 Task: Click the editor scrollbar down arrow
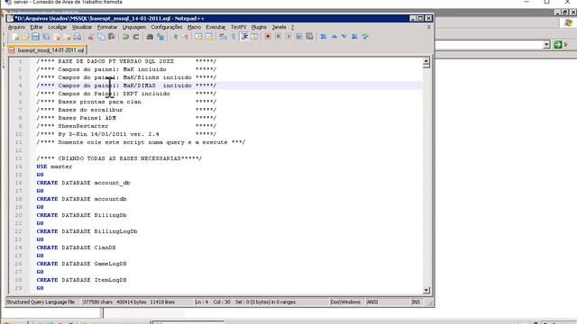(426, 290)
